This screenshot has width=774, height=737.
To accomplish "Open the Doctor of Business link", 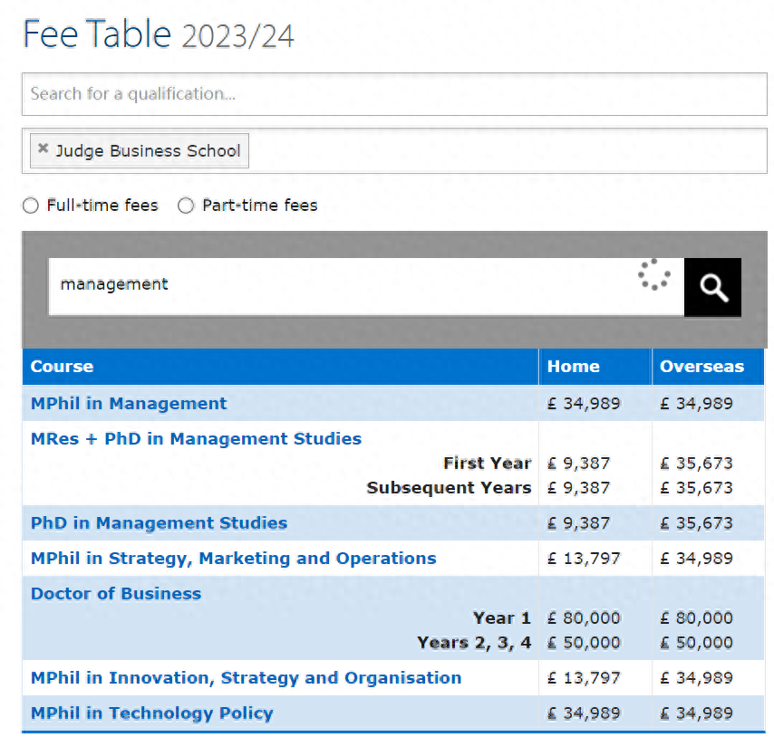I will 116,593.
